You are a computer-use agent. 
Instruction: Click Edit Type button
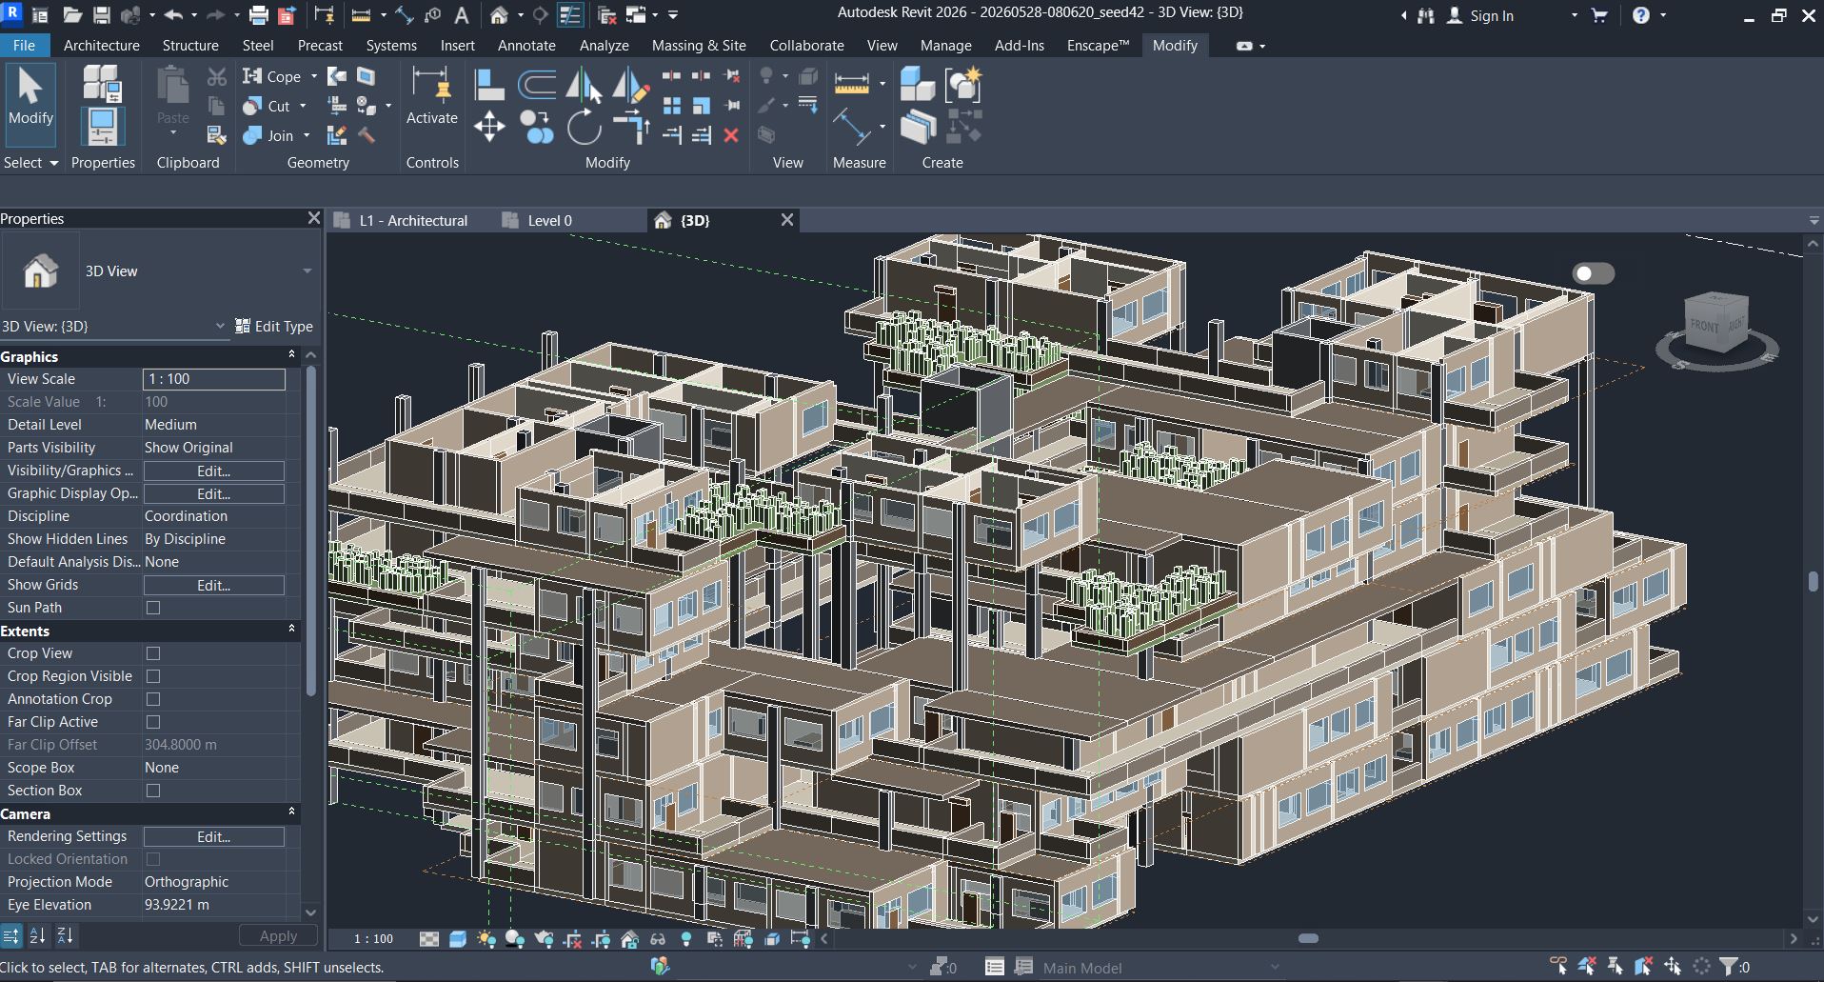pos(274,326)
